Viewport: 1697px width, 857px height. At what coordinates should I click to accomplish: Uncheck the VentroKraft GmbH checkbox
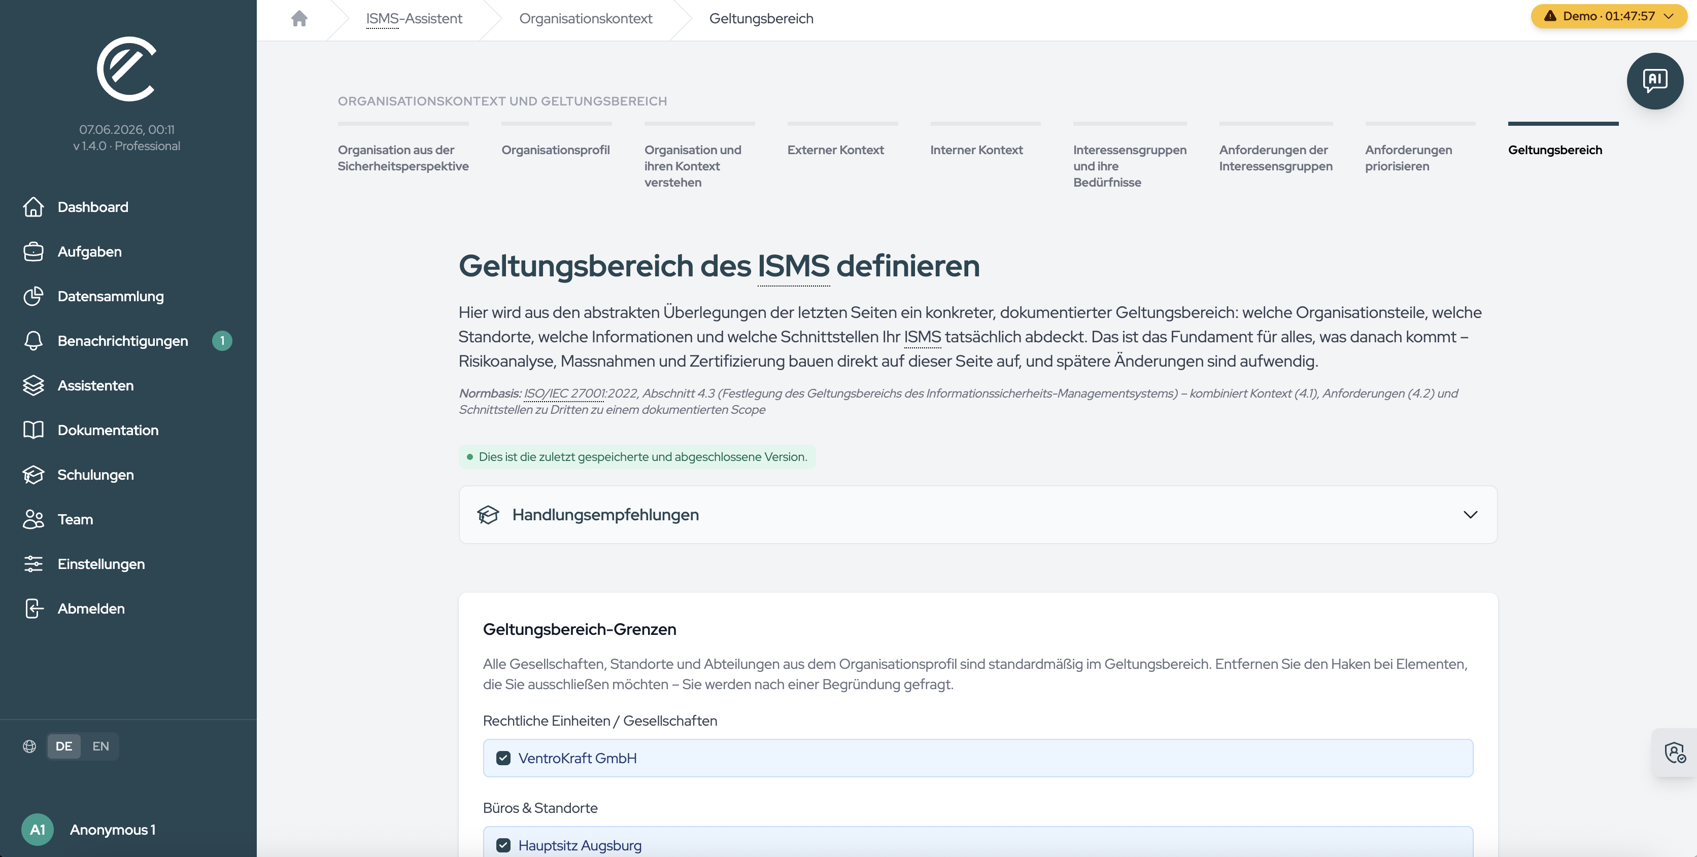503,758
